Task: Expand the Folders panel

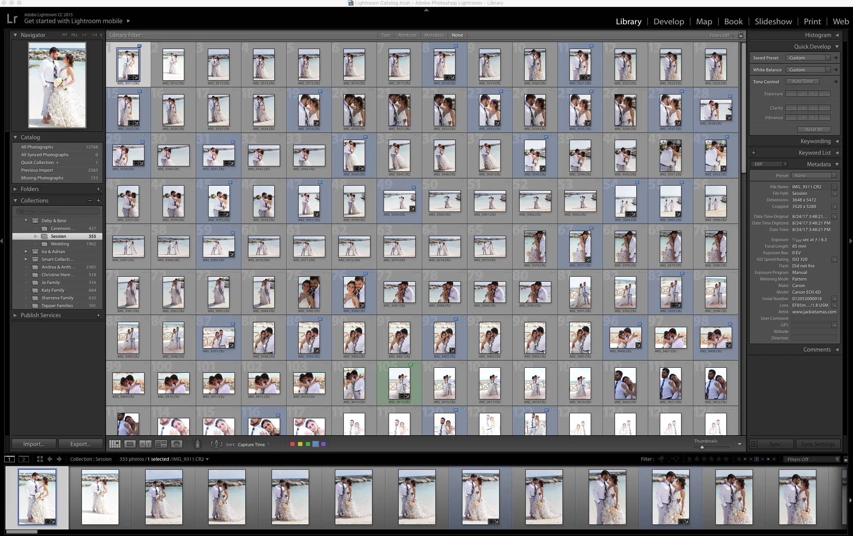Action: coord(15,189)
